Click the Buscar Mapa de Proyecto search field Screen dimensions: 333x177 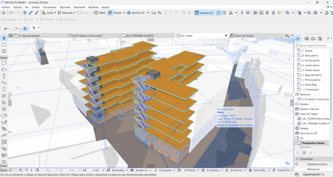(314, 45)
